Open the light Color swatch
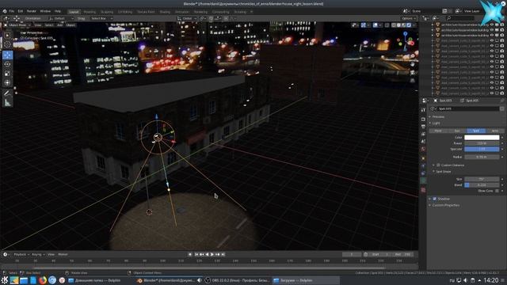 pyautogui.click(x=482, y=137)
